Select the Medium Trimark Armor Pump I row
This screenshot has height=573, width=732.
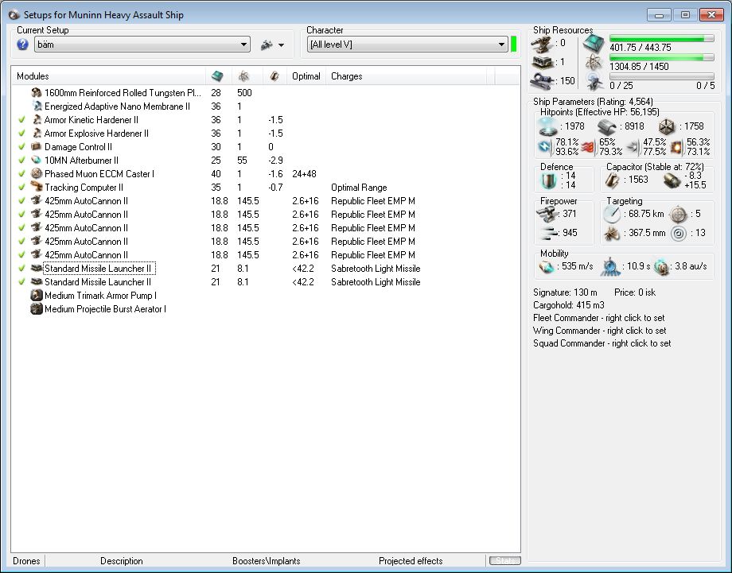point(266,296)
